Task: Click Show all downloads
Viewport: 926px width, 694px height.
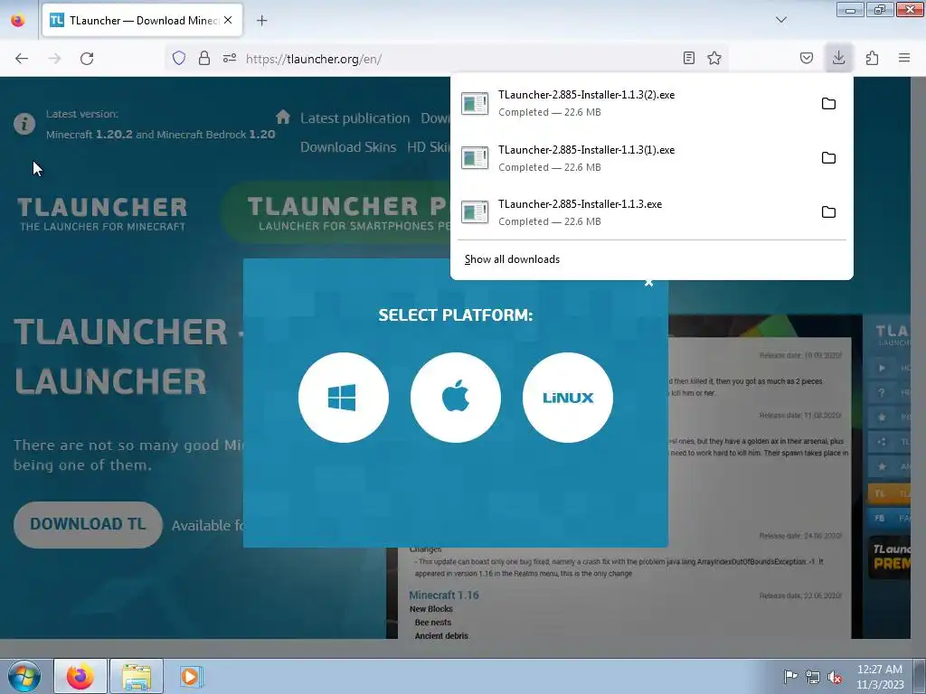Action: (512, 259)
